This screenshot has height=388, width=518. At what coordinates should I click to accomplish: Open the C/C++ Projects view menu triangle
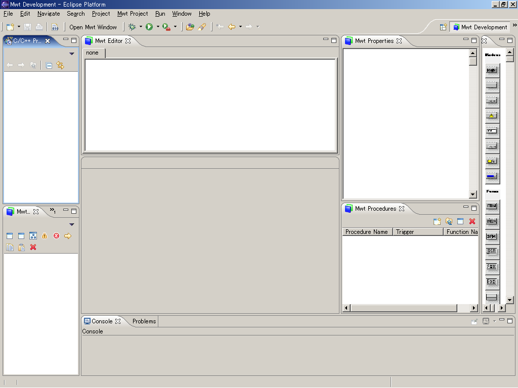point(72,54)
